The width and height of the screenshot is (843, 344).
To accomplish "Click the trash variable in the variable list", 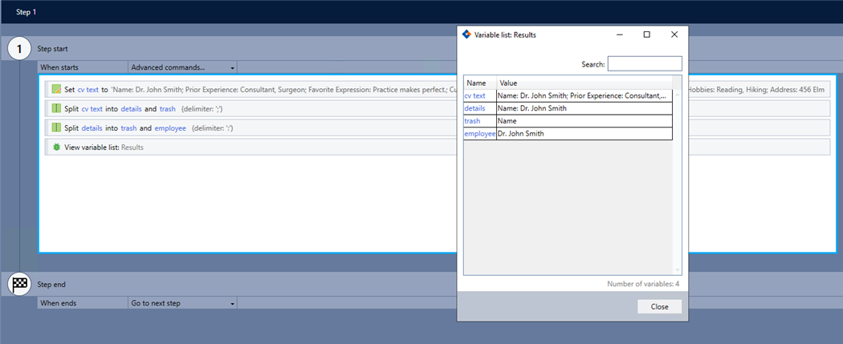I will tap(472, 121).
